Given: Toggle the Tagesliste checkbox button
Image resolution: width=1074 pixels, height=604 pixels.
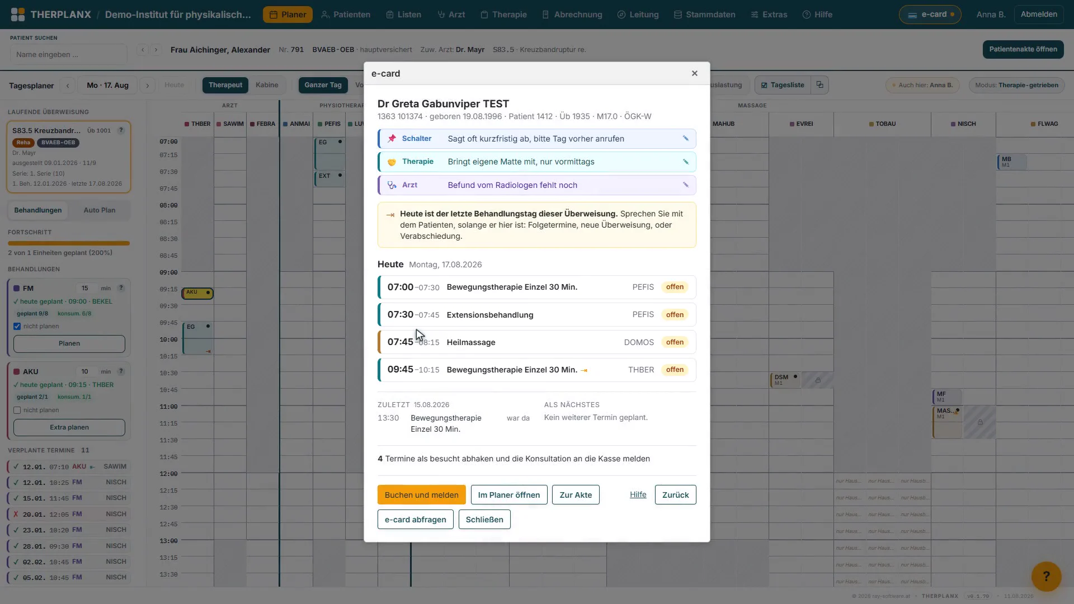Looking at the screenshot, I should click(x=783, y=85).
